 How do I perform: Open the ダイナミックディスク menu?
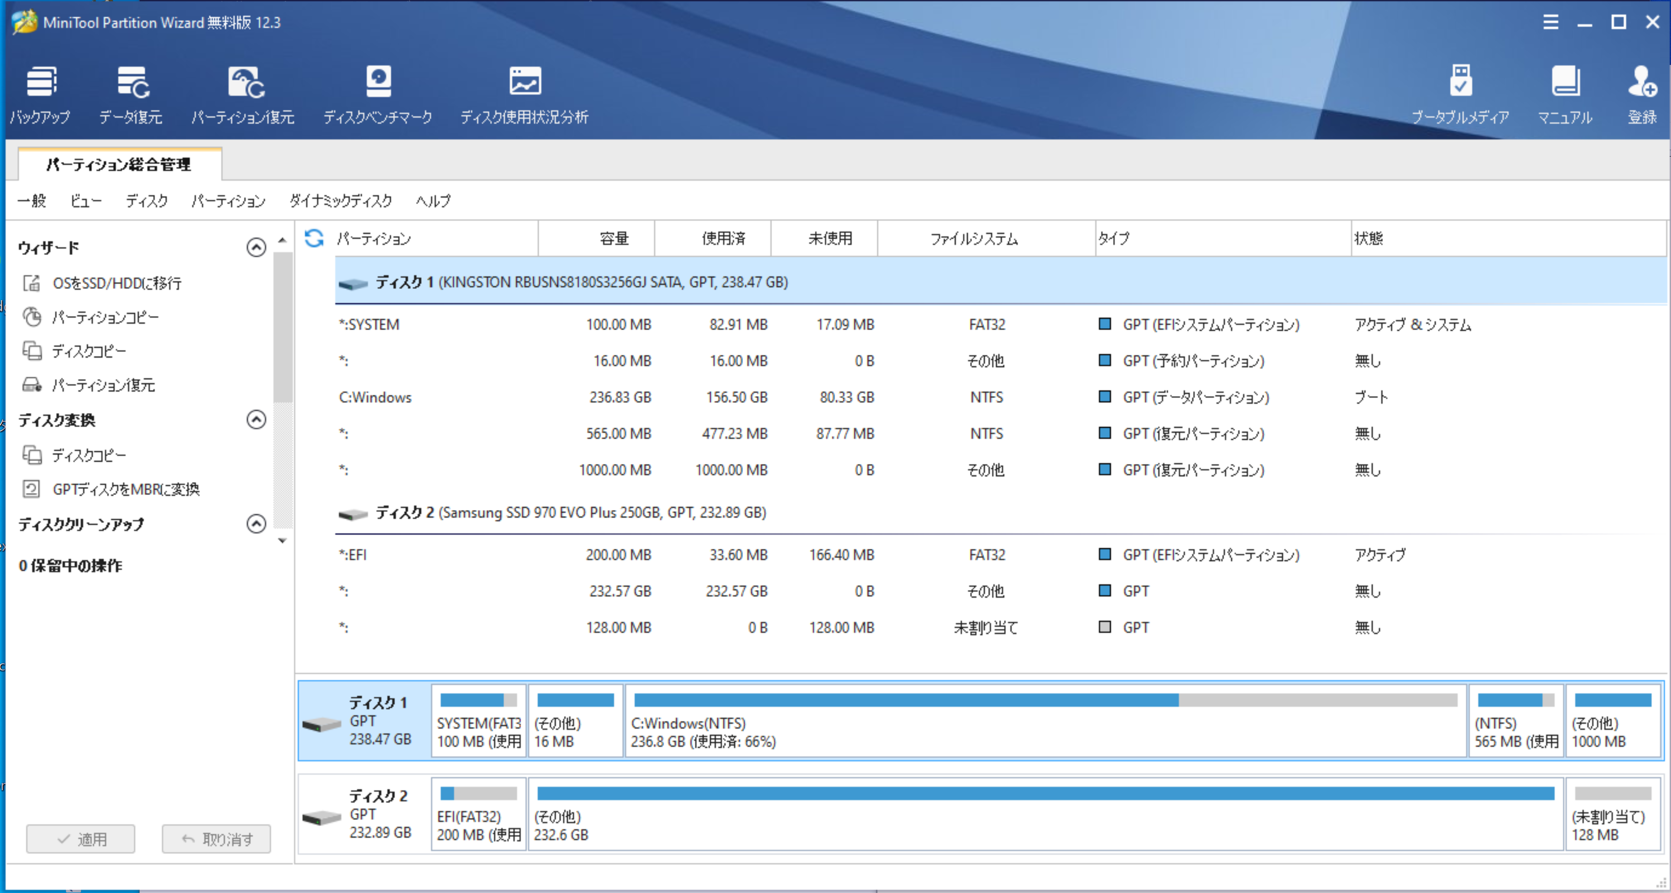coord(341,201)
